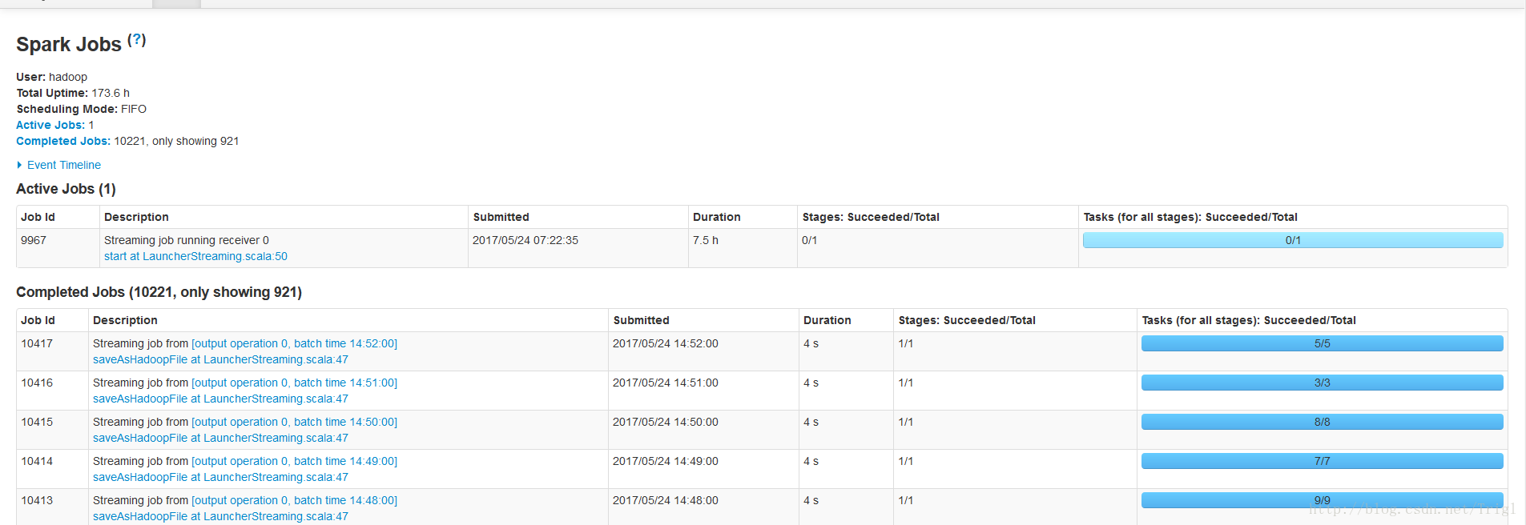The image size is (1526, 525).
Task: Click the Completed Jobs (10221, only showing 921) heading
Action: click(159, 292)
